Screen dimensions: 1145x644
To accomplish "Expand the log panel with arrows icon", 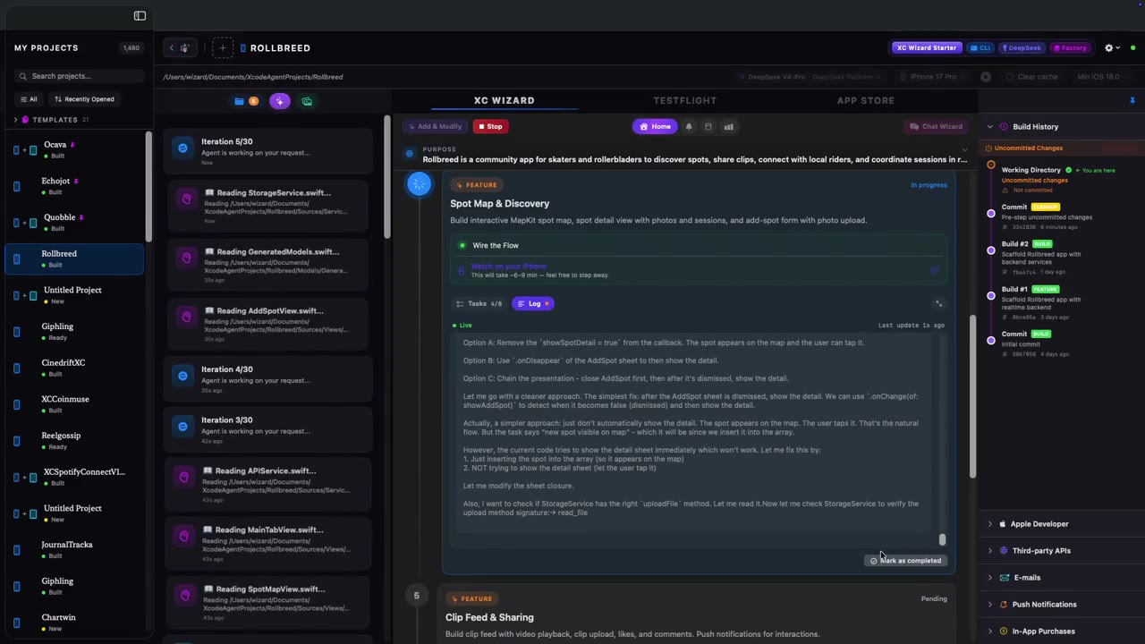I will (938, 303).
